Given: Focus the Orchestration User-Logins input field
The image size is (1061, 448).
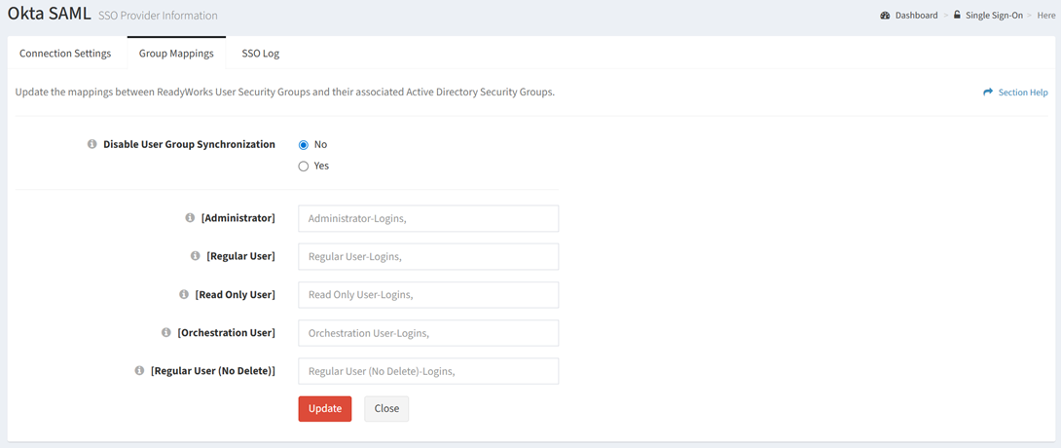Looking at the screenshot, I should click(428, 333).
